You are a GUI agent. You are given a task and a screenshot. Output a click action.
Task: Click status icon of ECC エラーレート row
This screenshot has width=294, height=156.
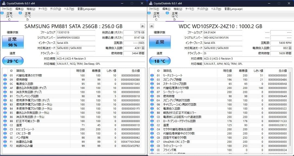[5, 129]
